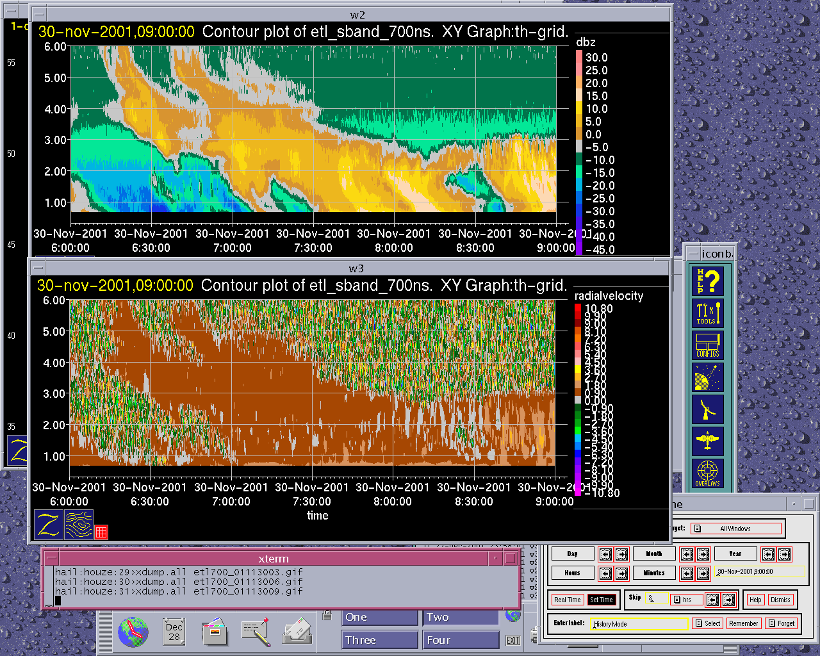Step Day forward with right arrow
This screenshot has height=656, width=820.
click(x=621, y=554)
